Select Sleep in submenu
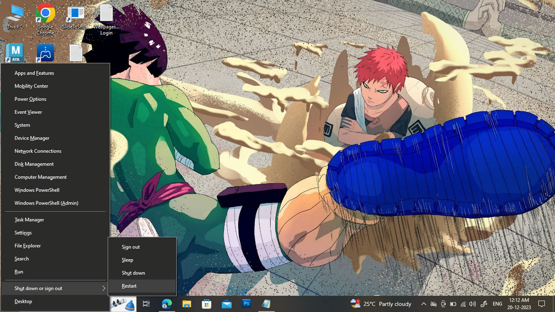 tap(142, 260)
